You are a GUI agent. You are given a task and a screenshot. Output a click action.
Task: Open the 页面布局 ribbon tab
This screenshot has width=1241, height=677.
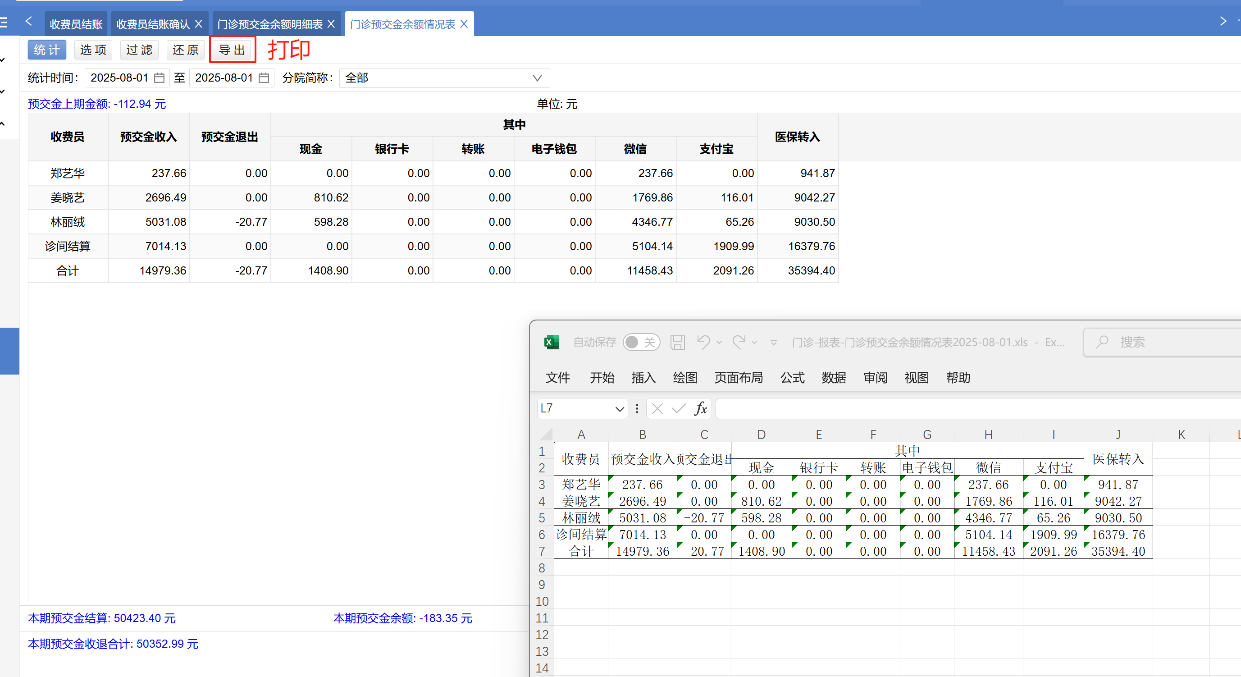point(738,377)
